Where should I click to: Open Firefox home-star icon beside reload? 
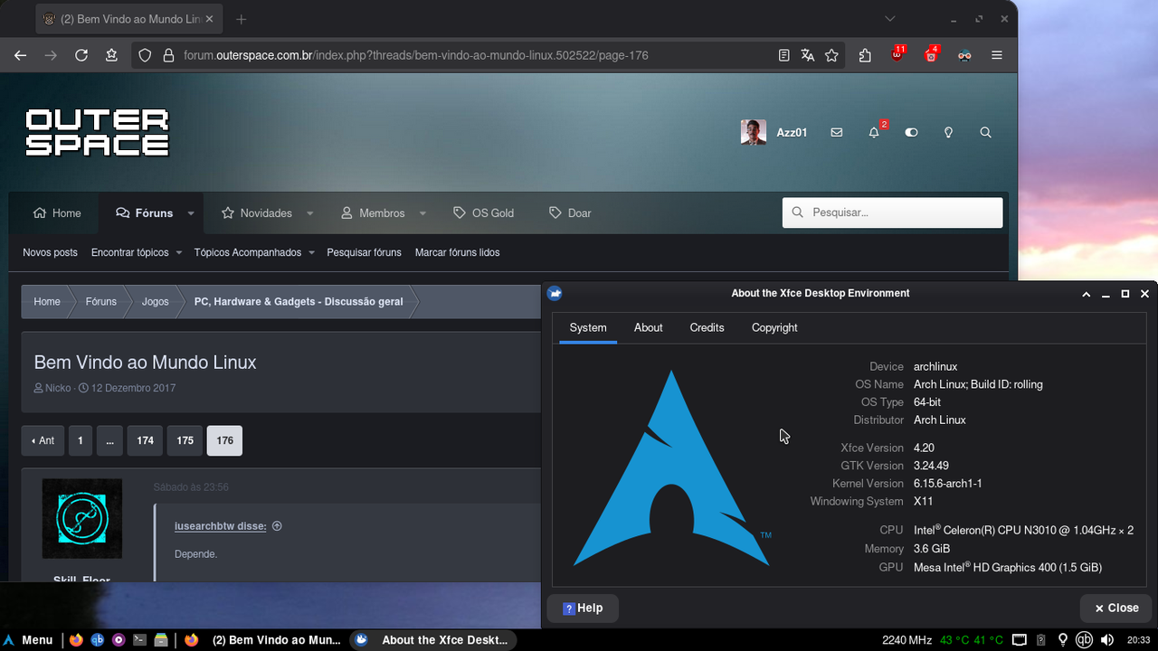click(111, 55)
